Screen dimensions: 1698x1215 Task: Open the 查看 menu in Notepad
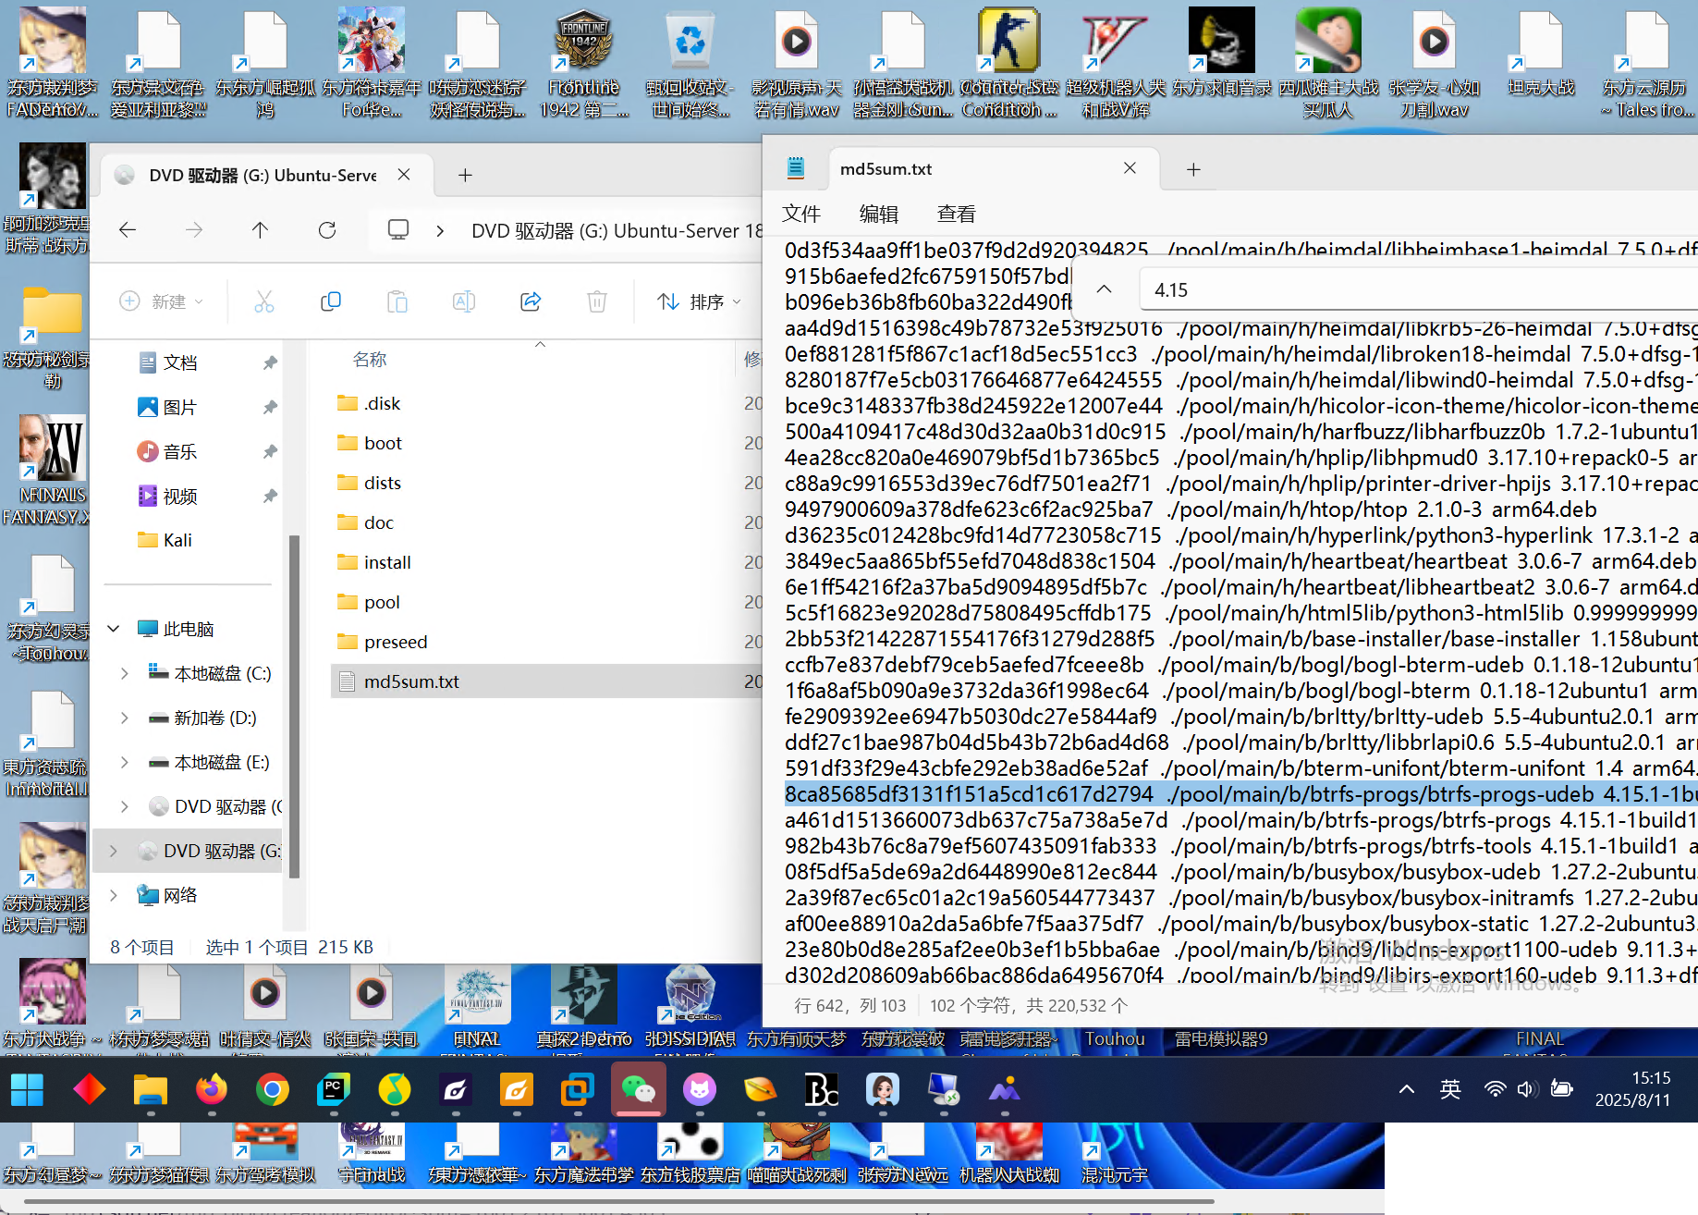(957, 214)
